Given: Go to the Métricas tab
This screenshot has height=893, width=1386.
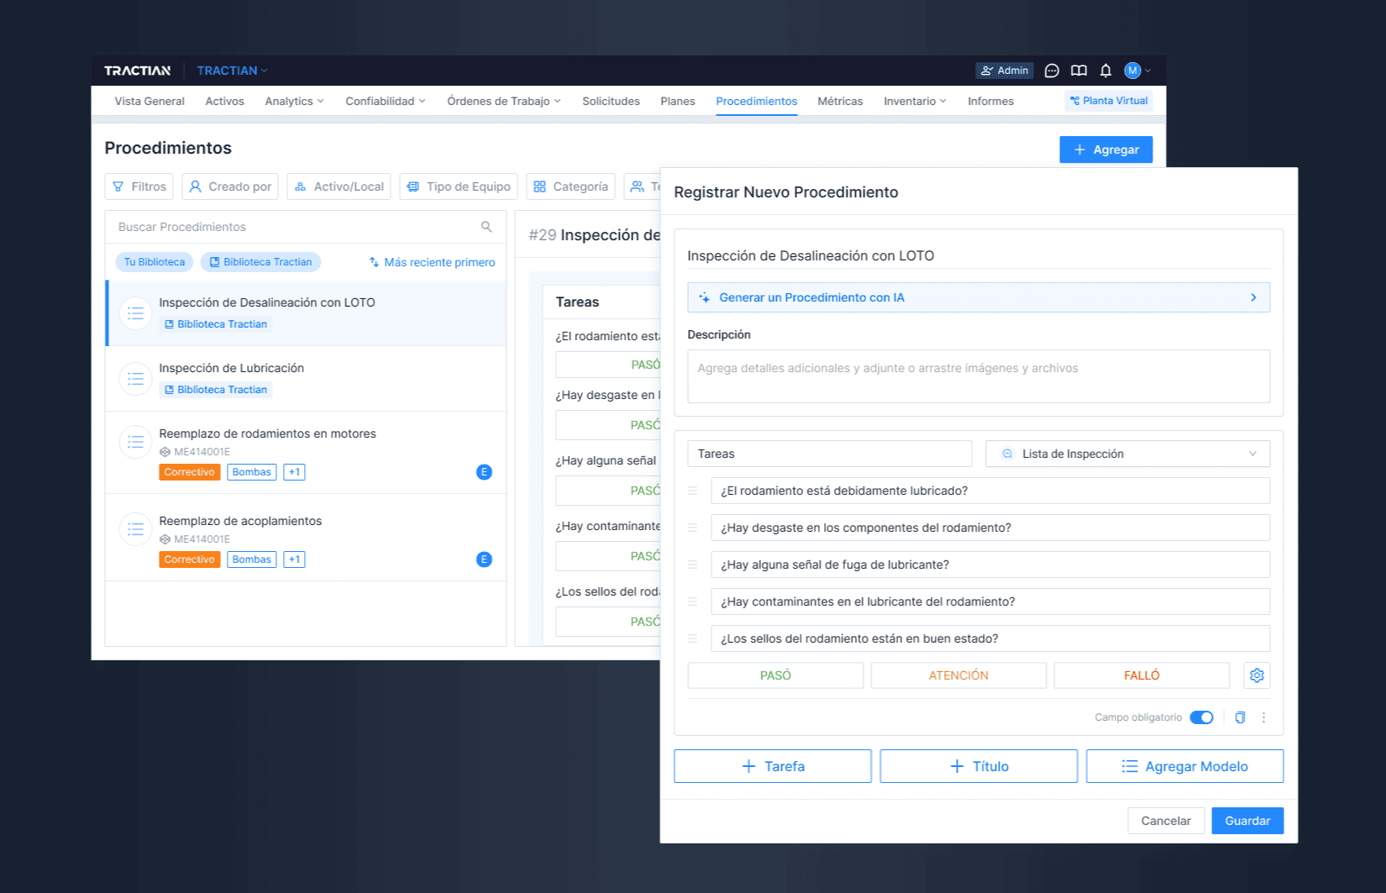Looking at the screenshot, I should [839, 101].
